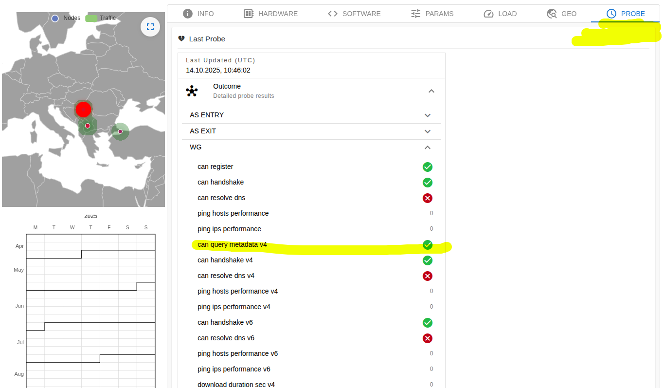
Task: Open the PARAMS tab
Action: pyautogui.click(x=432, y=14)
